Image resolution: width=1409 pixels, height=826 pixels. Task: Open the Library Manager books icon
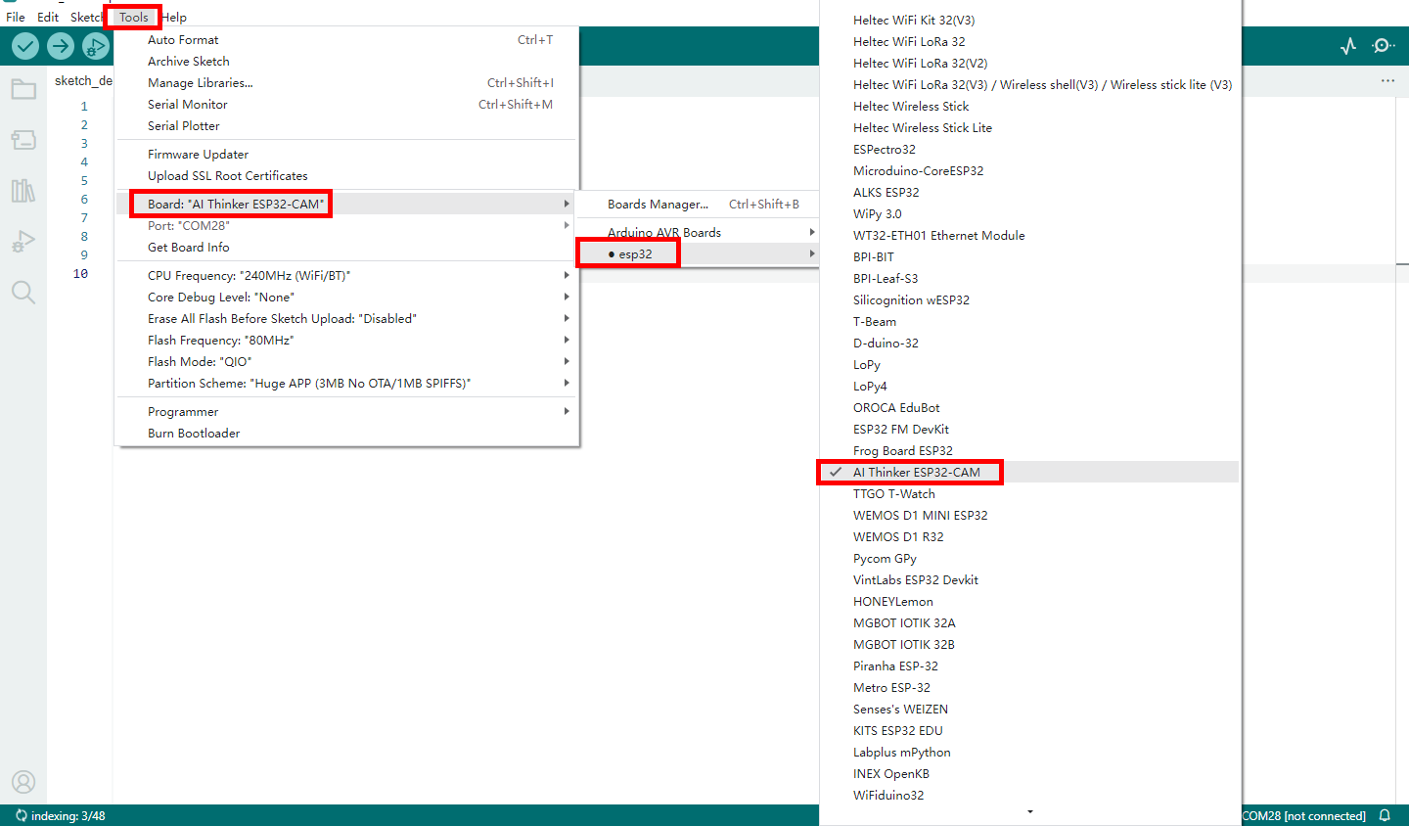coord(23,190)
